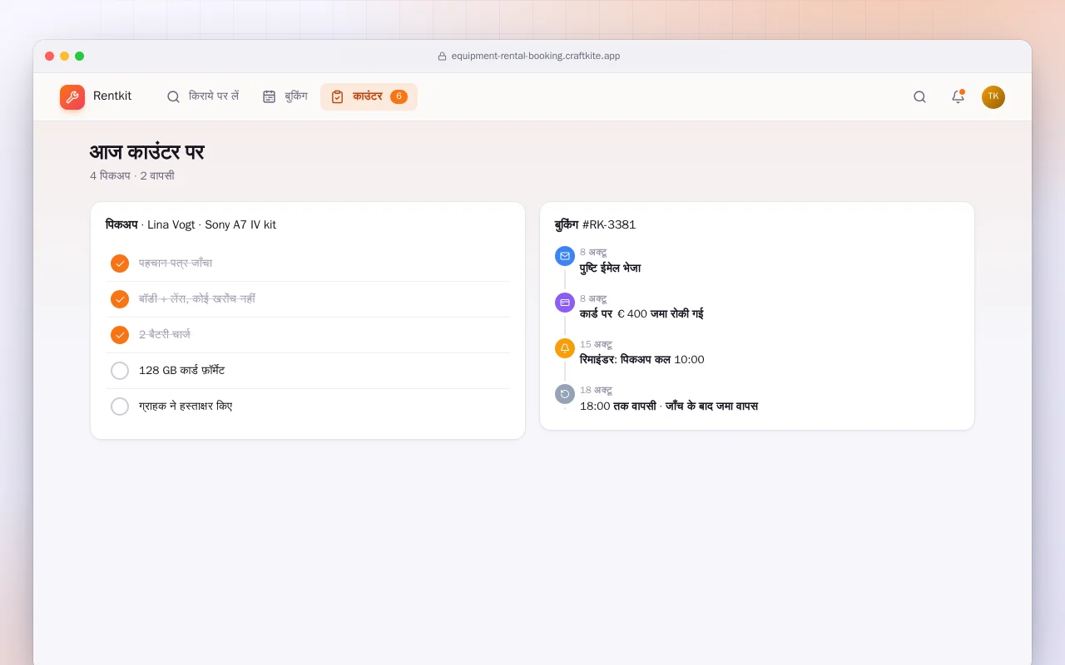Viewport: 1065px width, 665px height.
Task: Click the पुष्टि ईमेल भेजा timeline entry
Action: point(610,268)
